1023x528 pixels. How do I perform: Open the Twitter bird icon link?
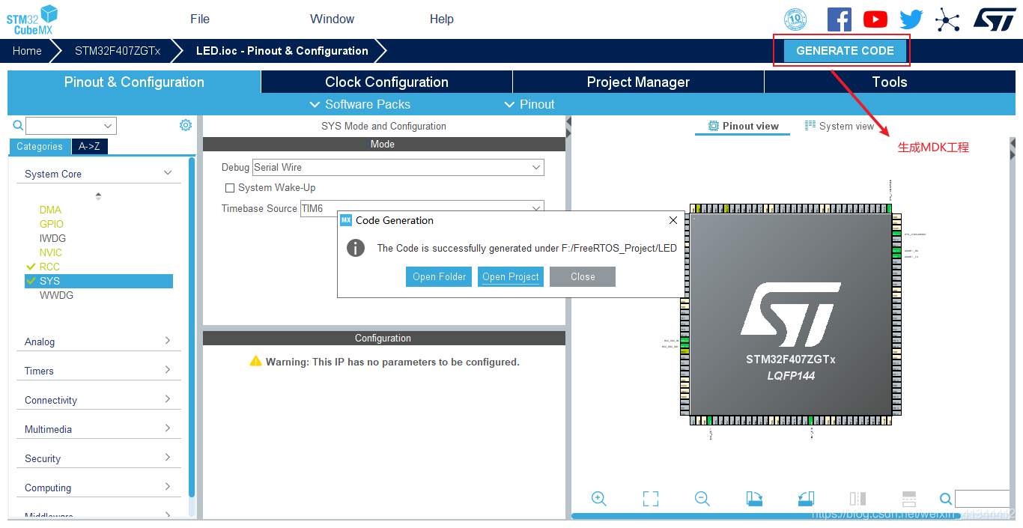[911, 19]
